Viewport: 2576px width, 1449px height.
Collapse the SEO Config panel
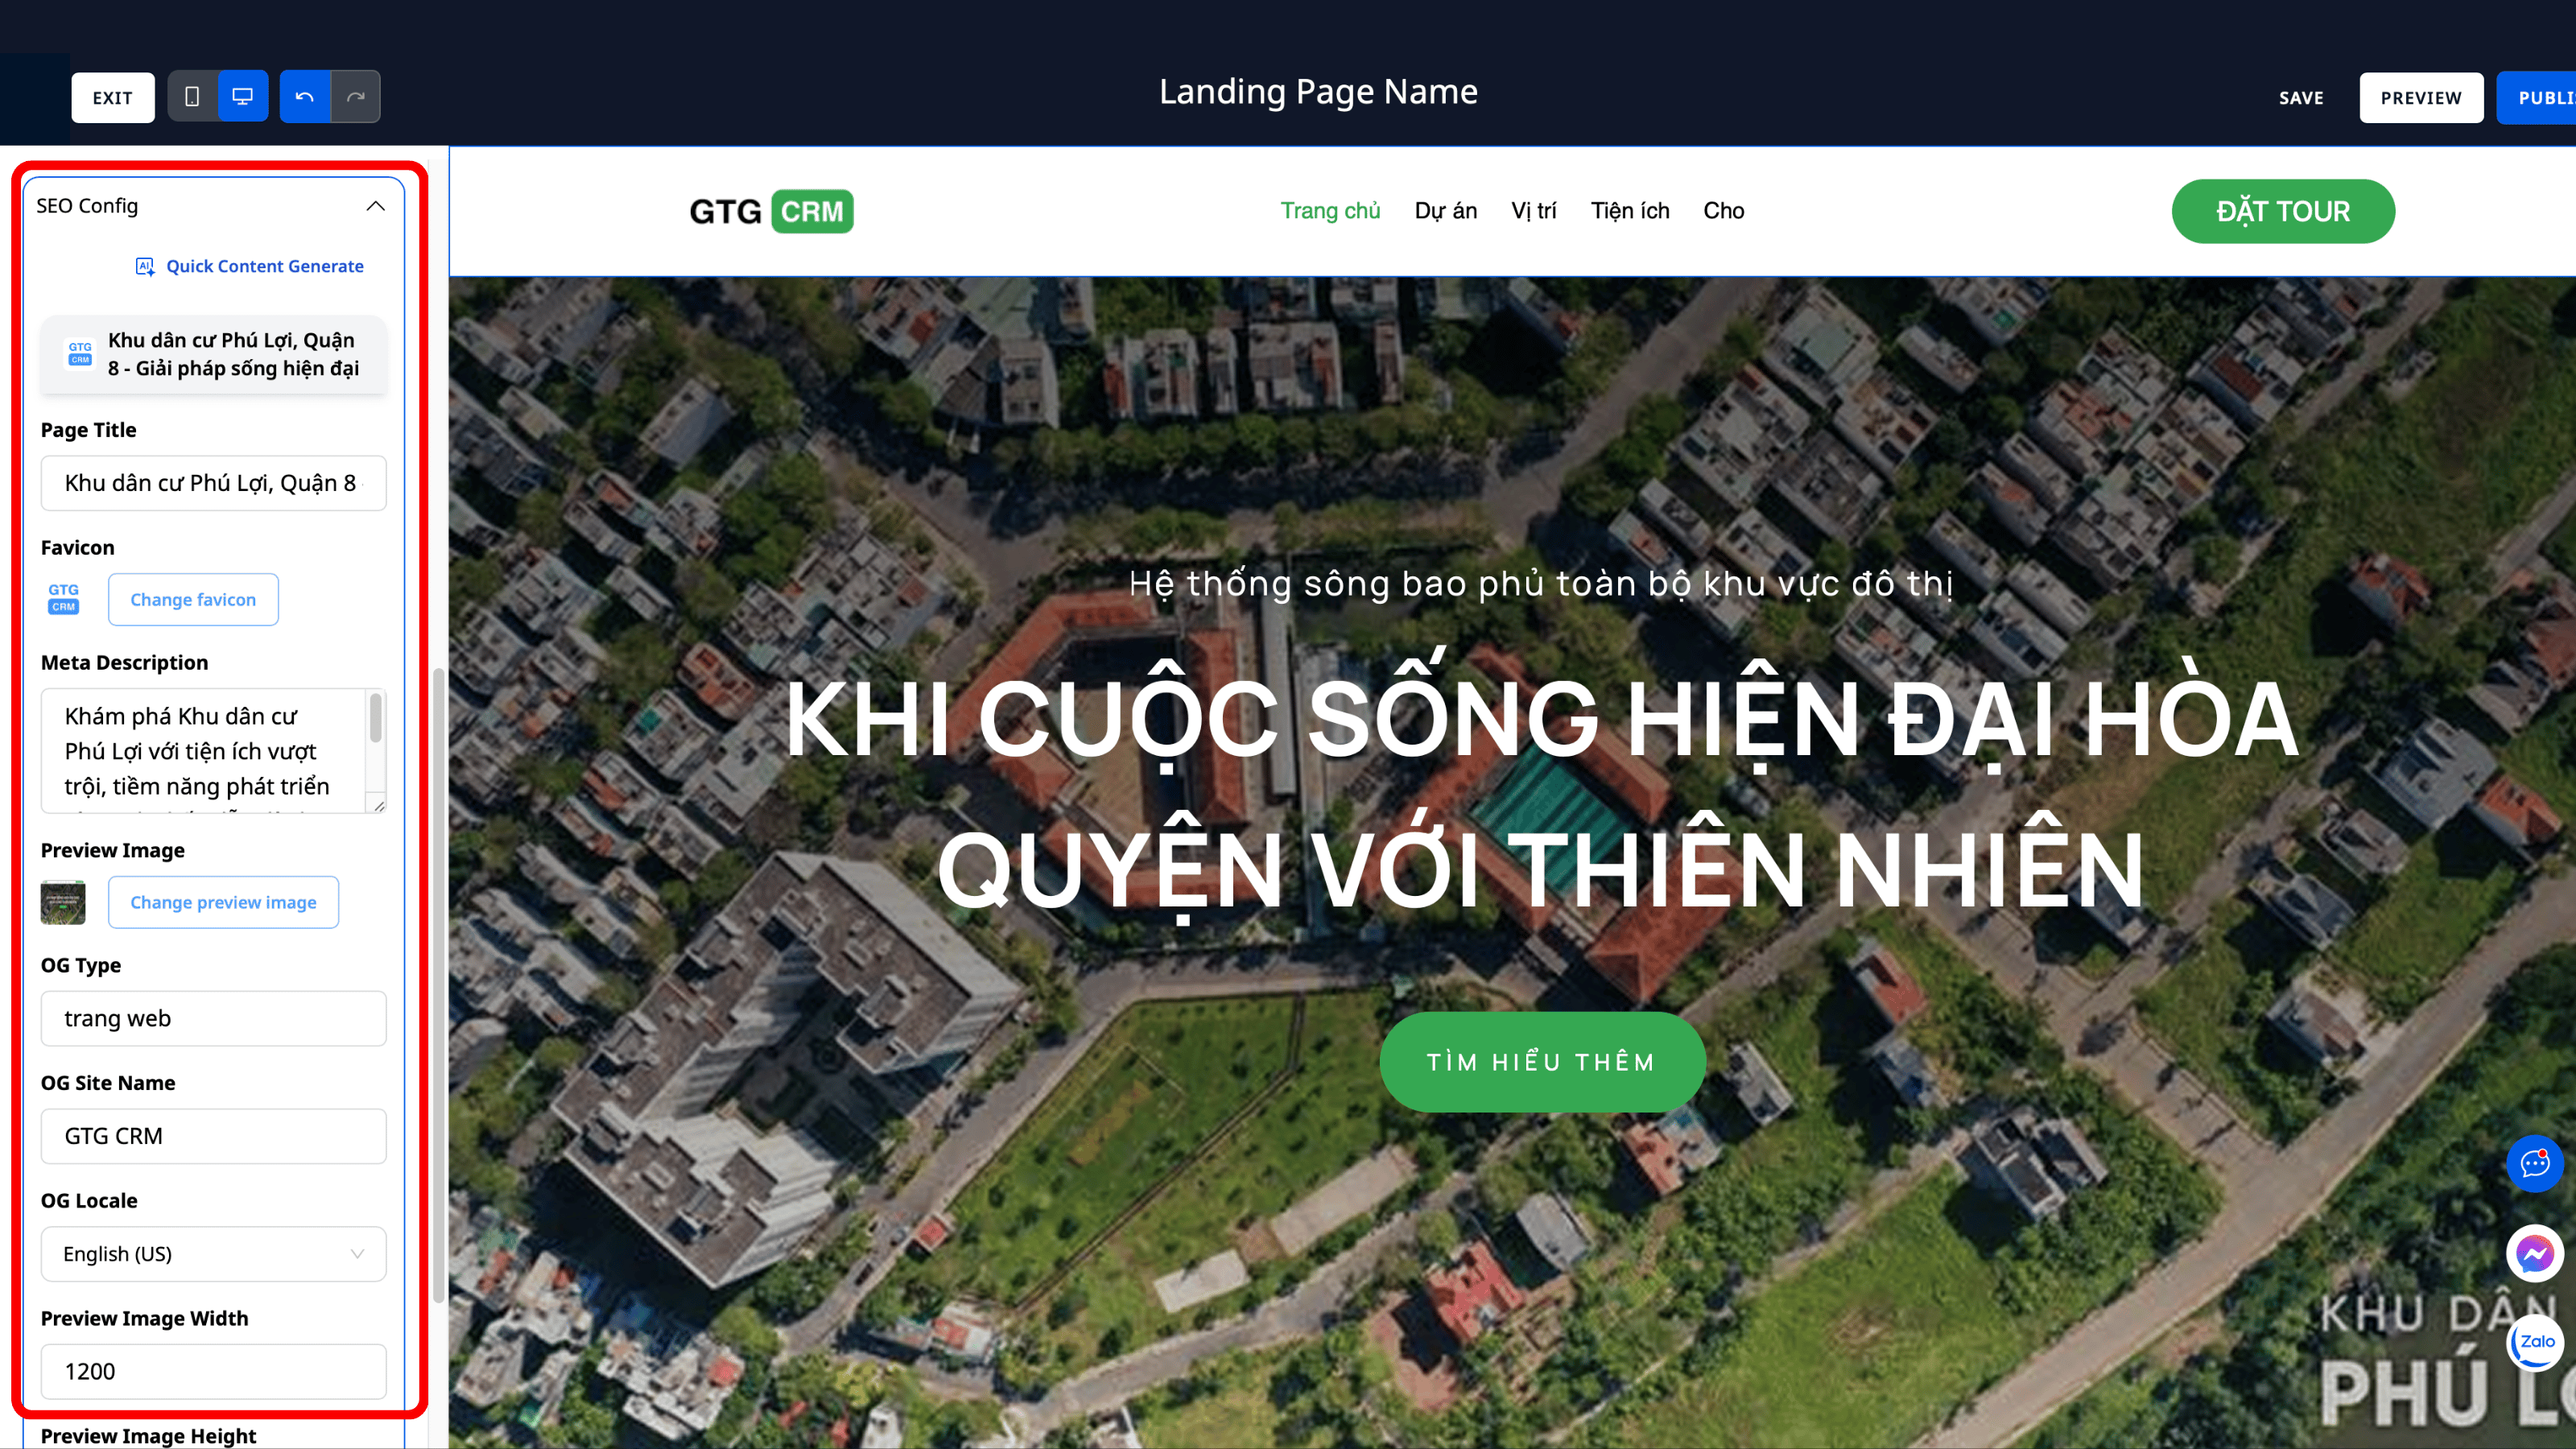(x=376, y=206)
